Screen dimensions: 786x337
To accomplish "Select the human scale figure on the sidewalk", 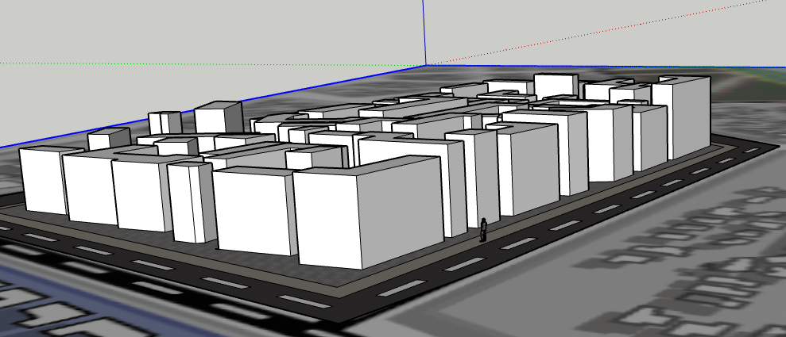I will click(x=483, y=230).
